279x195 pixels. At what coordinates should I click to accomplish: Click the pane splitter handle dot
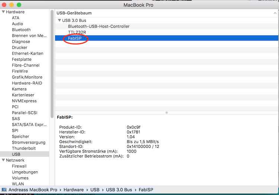point(167,113)
